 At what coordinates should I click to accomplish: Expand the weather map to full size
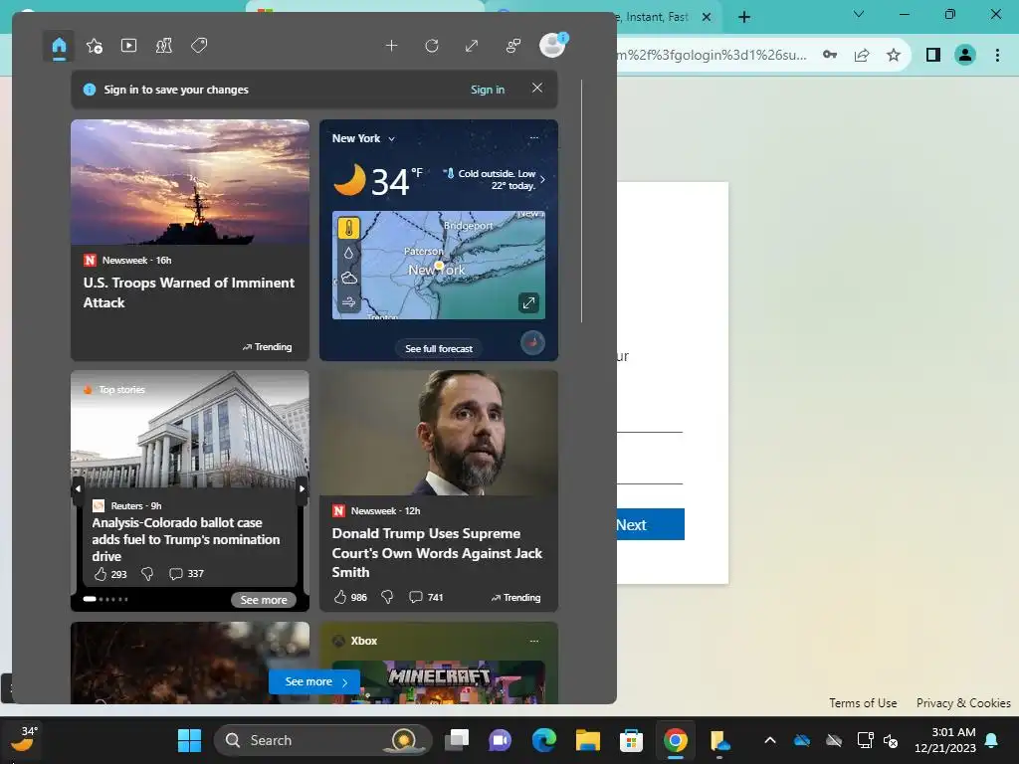pyautogui.click(x=529, y=302)
